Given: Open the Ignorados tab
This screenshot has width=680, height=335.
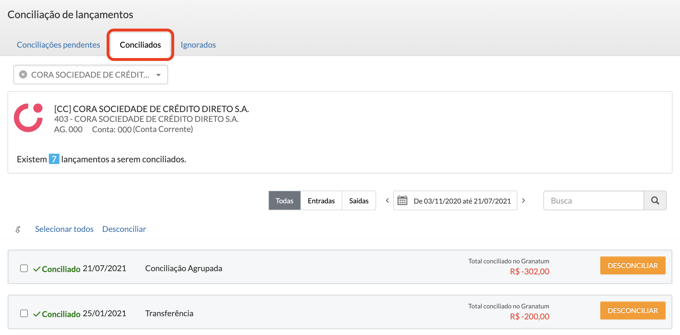Looking at the screenshot, I should tap(198, 45).
